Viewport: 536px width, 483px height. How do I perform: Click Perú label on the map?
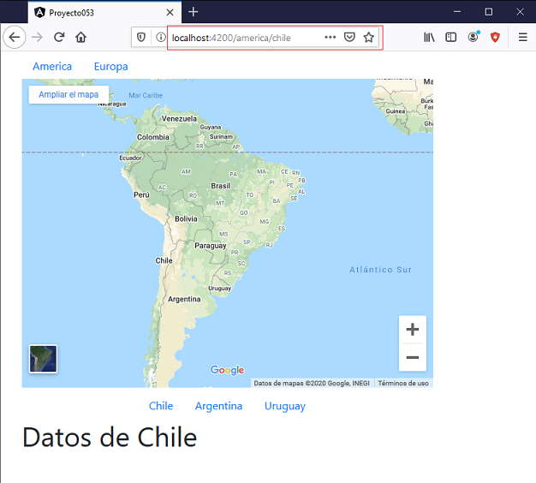click(x=141, y=194)
